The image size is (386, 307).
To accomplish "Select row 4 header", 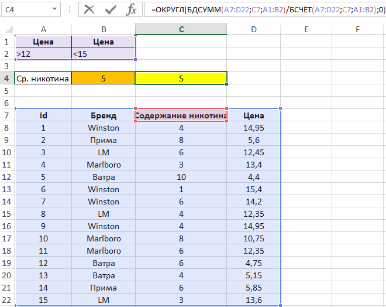I will pyautogui.click(x=7, y=79).
